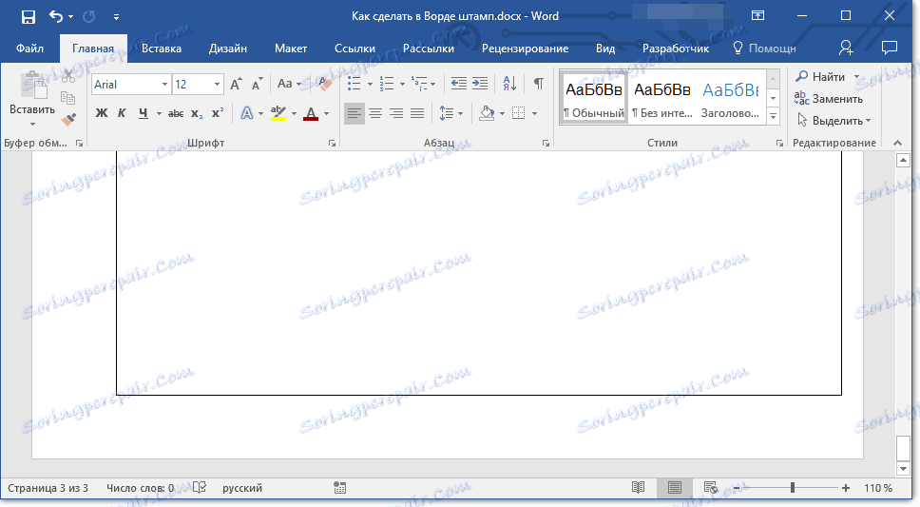Apply the dark red font color
Image resolution: width=920 pixels, height=507 pixels.
311,113
